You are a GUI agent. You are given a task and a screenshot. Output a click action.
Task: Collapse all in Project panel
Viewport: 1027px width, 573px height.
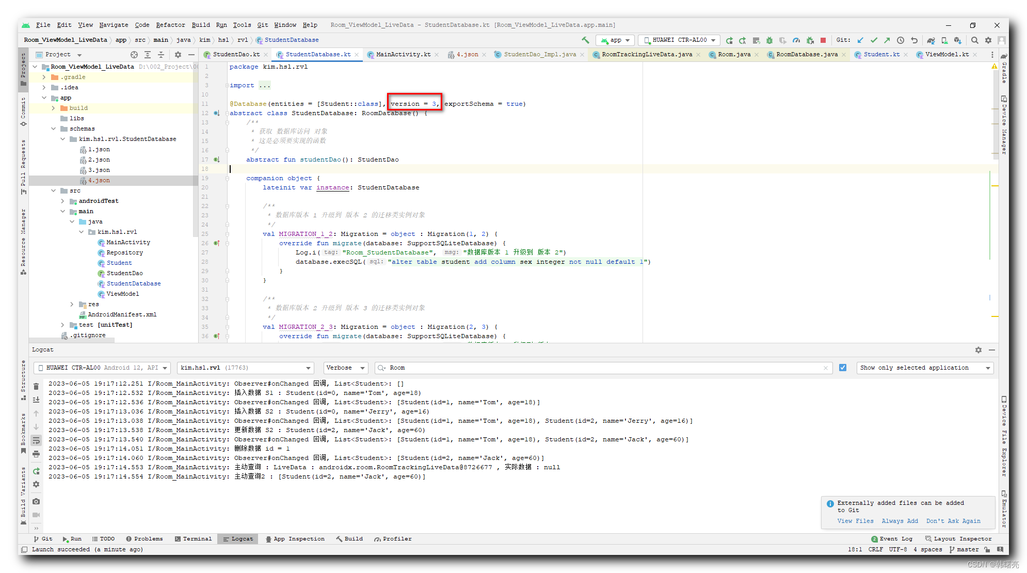(161, 55)
